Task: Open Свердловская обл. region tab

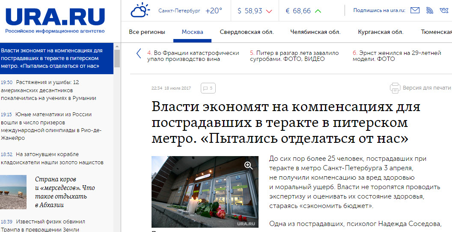Action: [247, 32]
